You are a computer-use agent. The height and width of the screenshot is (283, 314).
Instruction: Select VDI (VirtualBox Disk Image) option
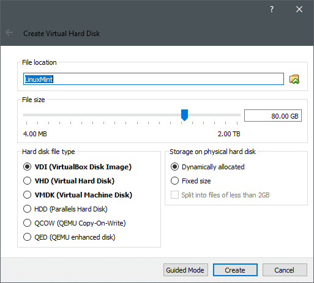coord(77,167)
